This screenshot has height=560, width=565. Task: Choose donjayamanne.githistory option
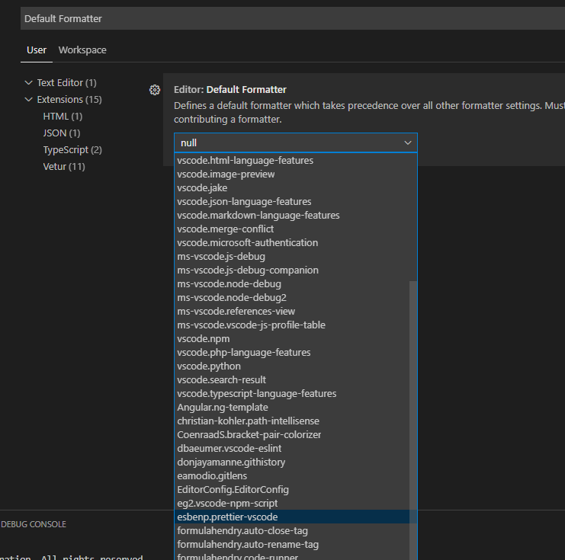pos(292,462)
